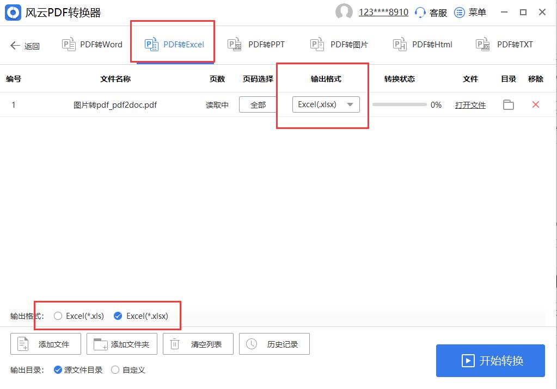Open the 菜单 menu
Viewport: 557px width, 389px height.
[458, 12]
